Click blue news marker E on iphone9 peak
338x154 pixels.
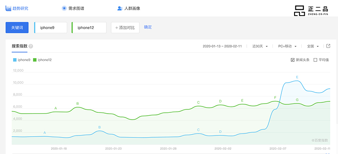[x=297, y=77]
